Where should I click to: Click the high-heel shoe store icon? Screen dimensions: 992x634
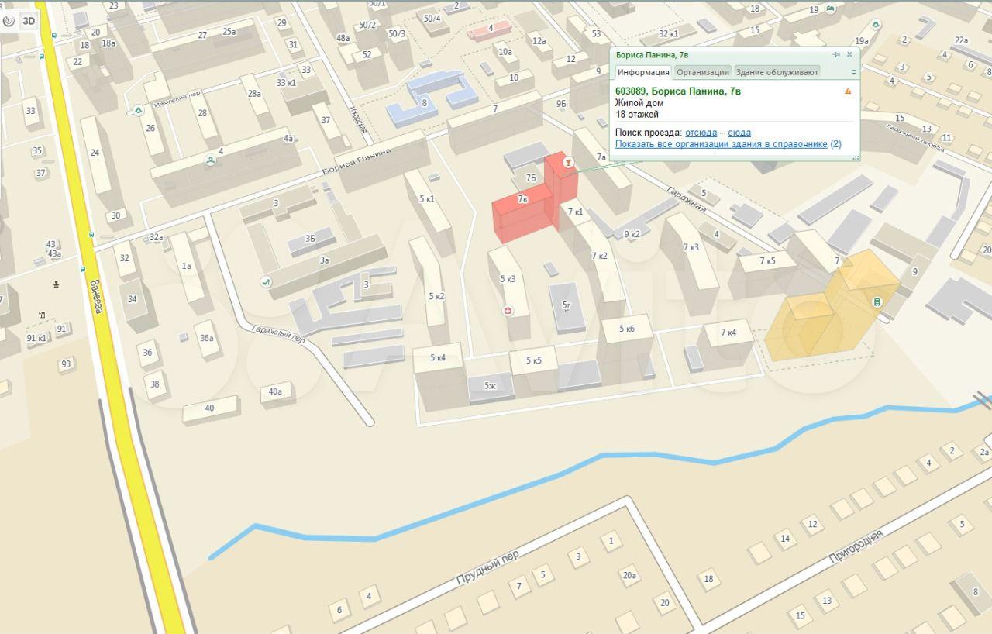click(266, 281)
